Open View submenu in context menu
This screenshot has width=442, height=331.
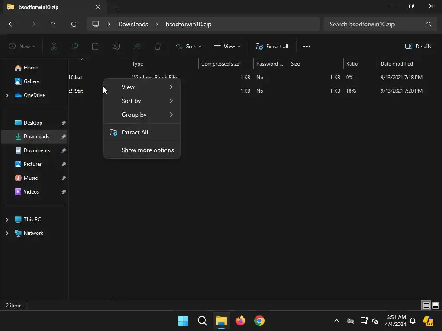142,87
